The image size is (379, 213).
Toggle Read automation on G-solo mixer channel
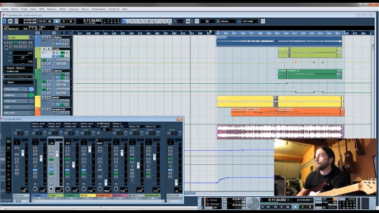[x=51, y=159]
